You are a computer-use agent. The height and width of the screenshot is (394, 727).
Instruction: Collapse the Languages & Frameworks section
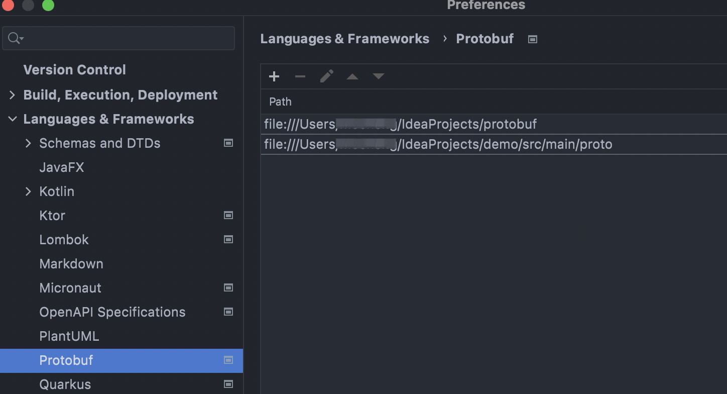[x=13, y=119]
